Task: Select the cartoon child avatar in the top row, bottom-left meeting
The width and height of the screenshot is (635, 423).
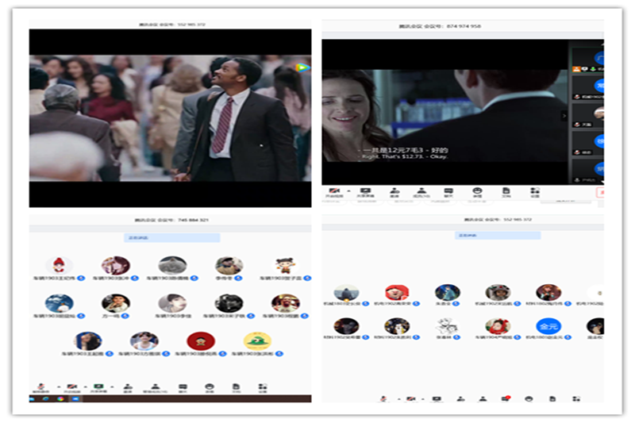Action: click(x=285, y=266)
